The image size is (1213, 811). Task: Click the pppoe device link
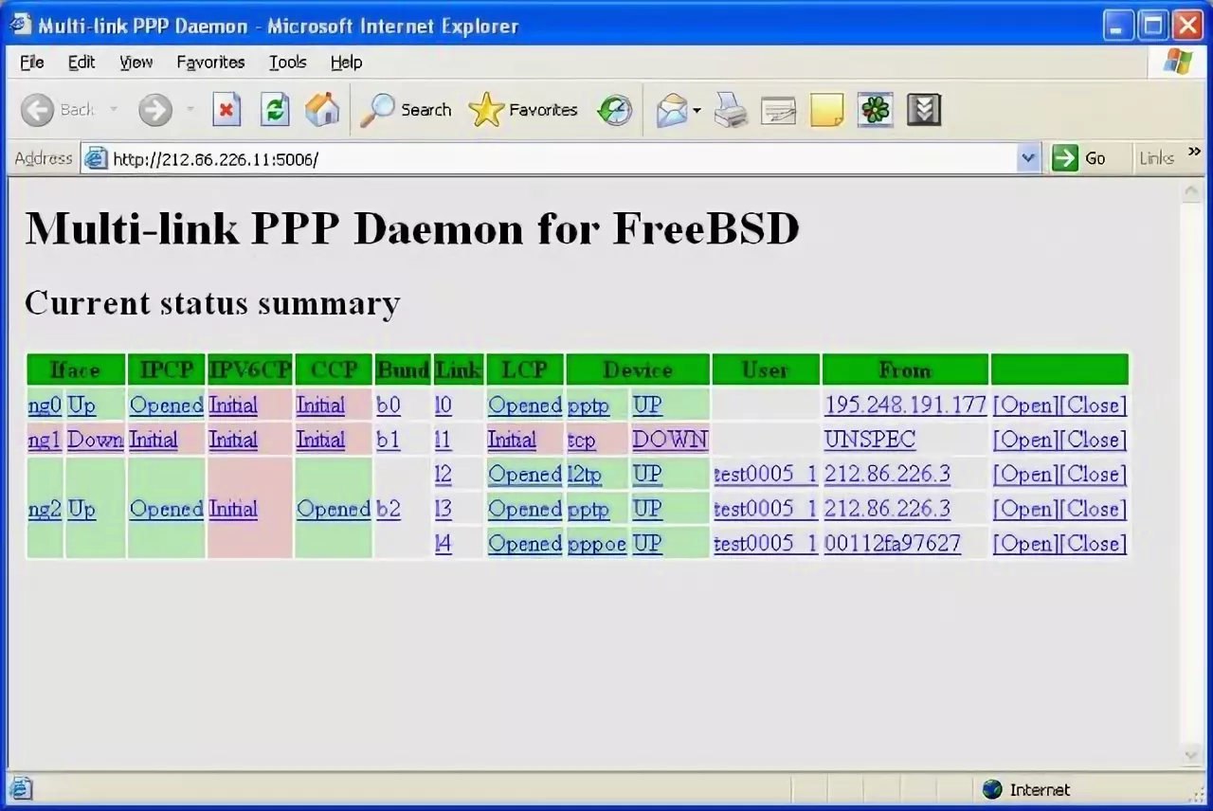597,545
